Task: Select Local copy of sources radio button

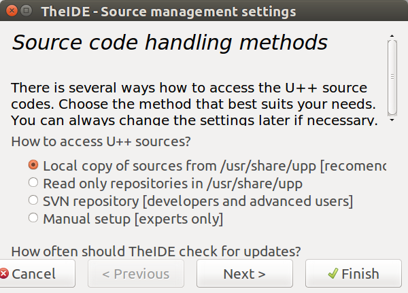Action: (x=33, y=165)
